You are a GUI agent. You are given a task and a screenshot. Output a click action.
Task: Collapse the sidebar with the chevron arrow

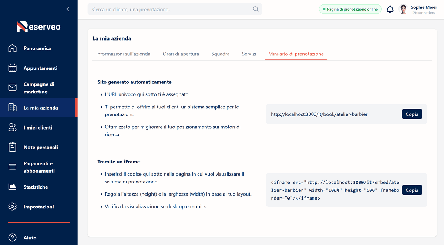click(68, 9)
